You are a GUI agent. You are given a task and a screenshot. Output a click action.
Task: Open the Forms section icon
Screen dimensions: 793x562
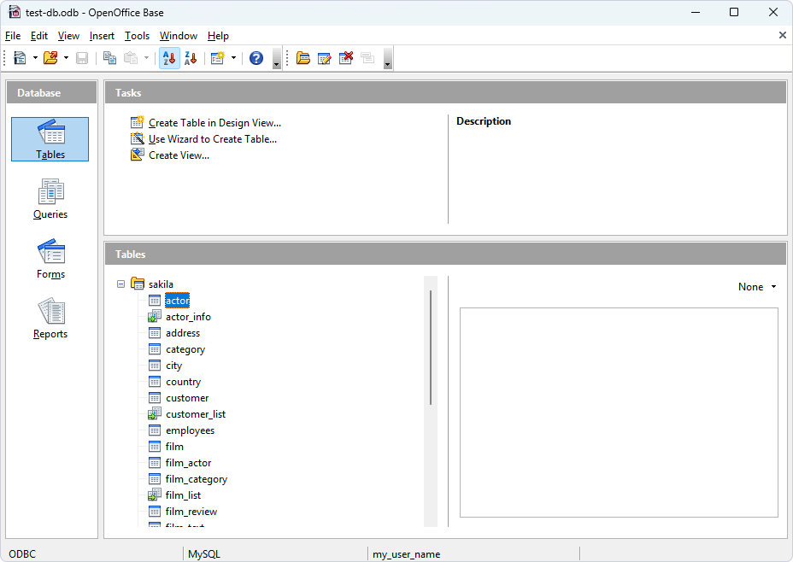pos(50,258)
